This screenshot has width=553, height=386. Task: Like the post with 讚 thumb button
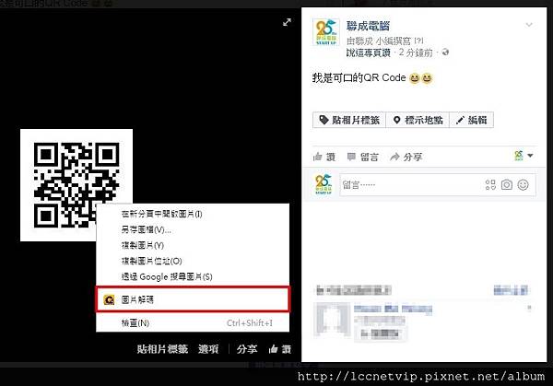click(x=324, y=157)
